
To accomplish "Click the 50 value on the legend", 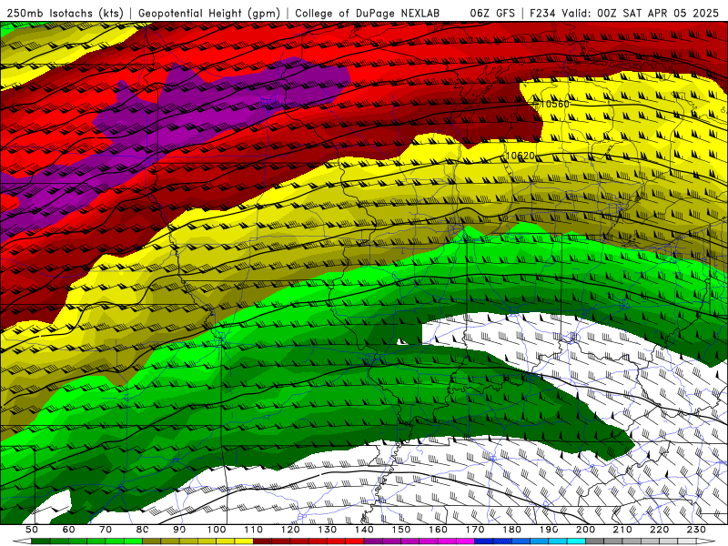I will pos(32,530).
